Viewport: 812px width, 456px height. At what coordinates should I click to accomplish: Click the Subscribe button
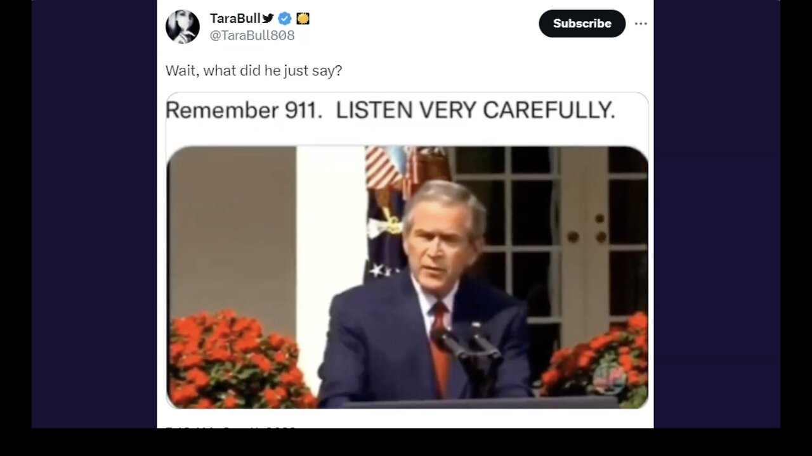pos(582,23)
